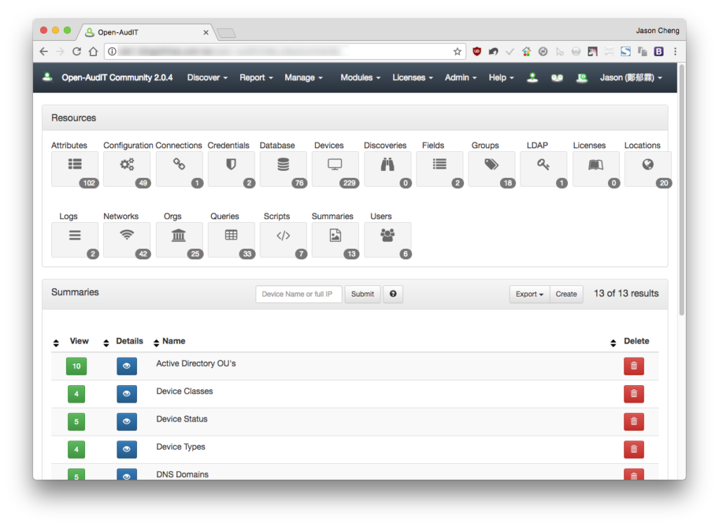719x527 pixels.
Task: Click the Open-AudIT Community 2.0.4 brand link
Action: tap(117, 77)
